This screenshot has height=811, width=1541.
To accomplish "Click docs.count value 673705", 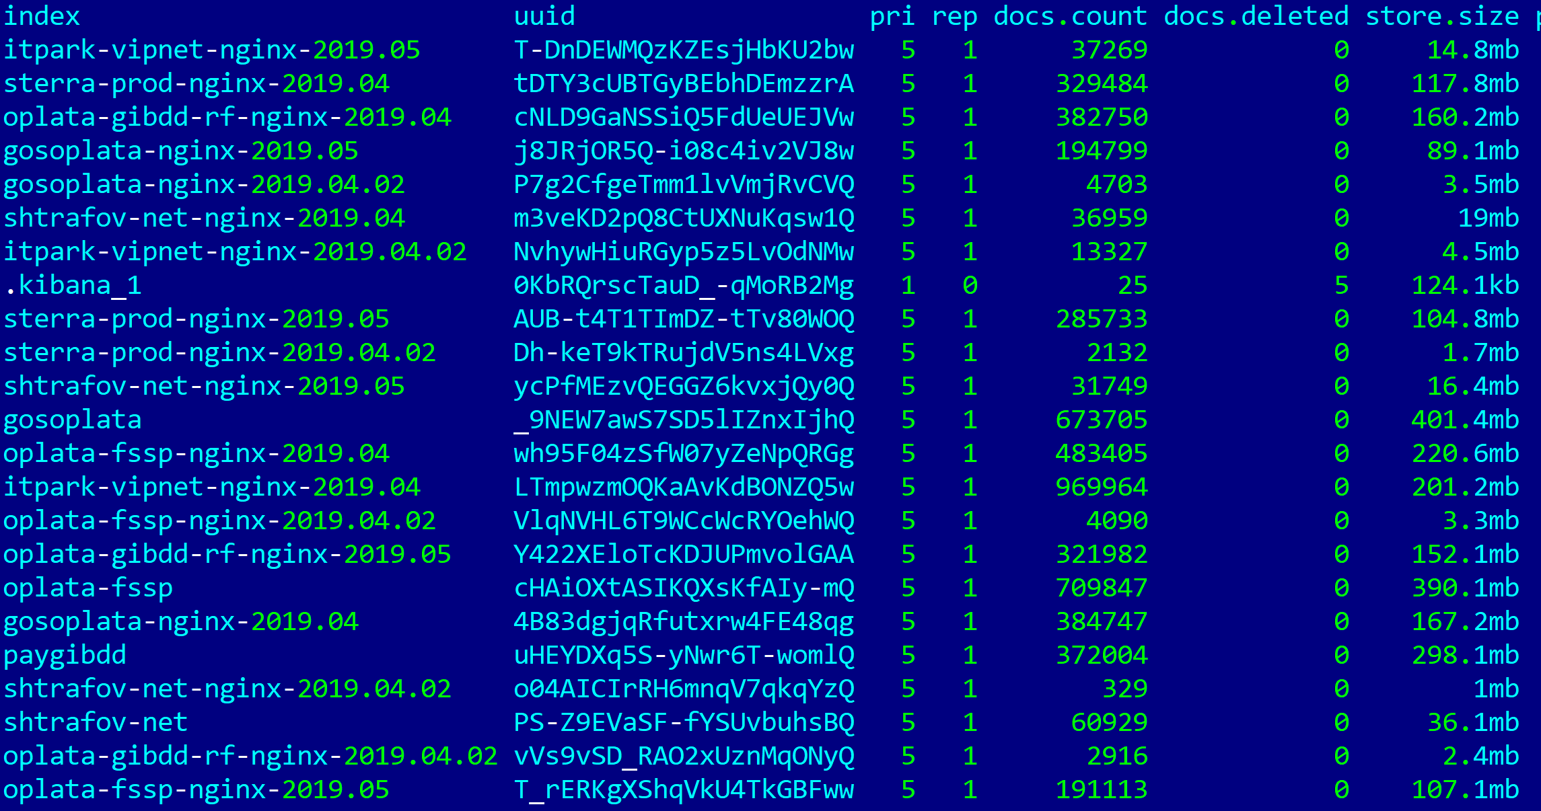I will pyautogui.click(x=1102, y=420).
